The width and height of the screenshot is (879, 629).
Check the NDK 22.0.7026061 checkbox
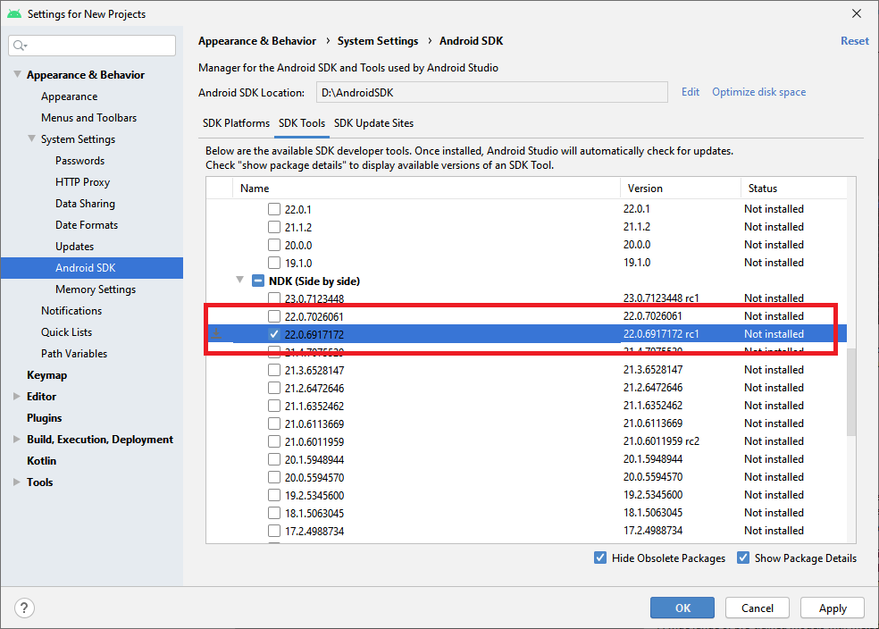274,316
